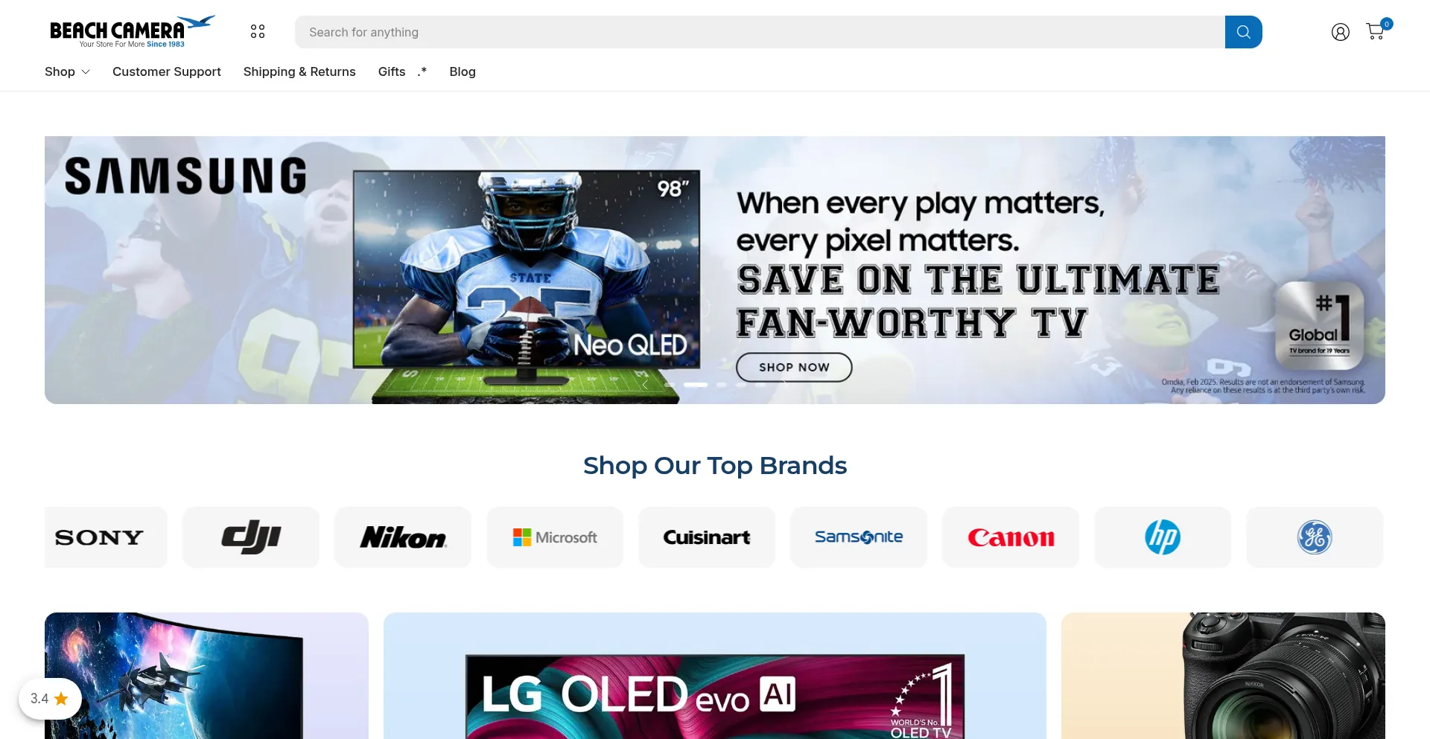Go to next banner slide arrow

click(784, 385)
